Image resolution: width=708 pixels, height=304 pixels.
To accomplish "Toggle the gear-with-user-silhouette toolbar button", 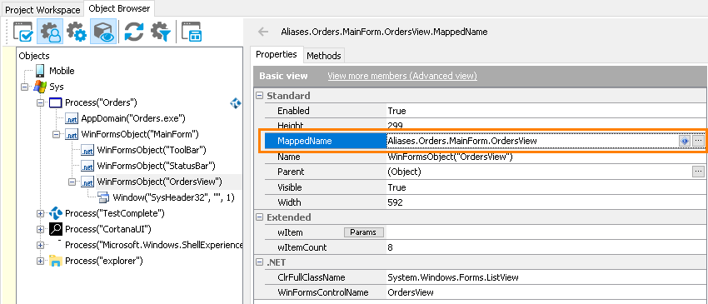I will pyautogui.click(x=50, y=32).
